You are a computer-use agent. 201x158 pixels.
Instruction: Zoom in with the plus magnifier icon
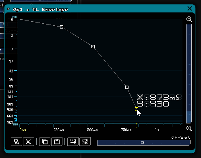click(x=189, y=128)
